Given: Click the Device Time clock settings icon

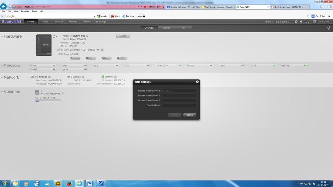Looking at the screenshot, I should pos(102,50).
